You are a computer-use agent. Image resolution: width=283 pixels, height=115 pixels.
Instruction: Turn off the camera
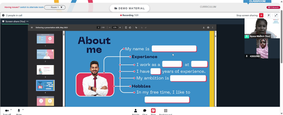click(7, 111)
